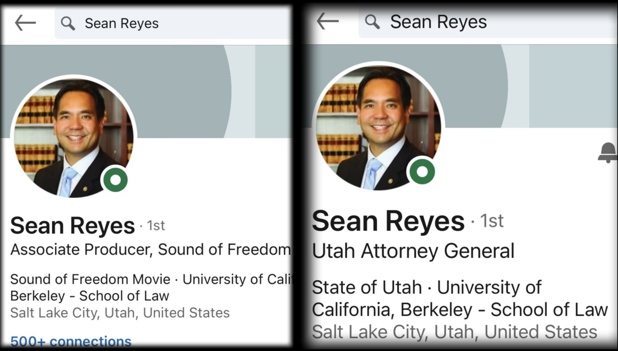Open the left profile photo of Sean Reyes
This screenshot has height=351, width=618.
(72, 135)
